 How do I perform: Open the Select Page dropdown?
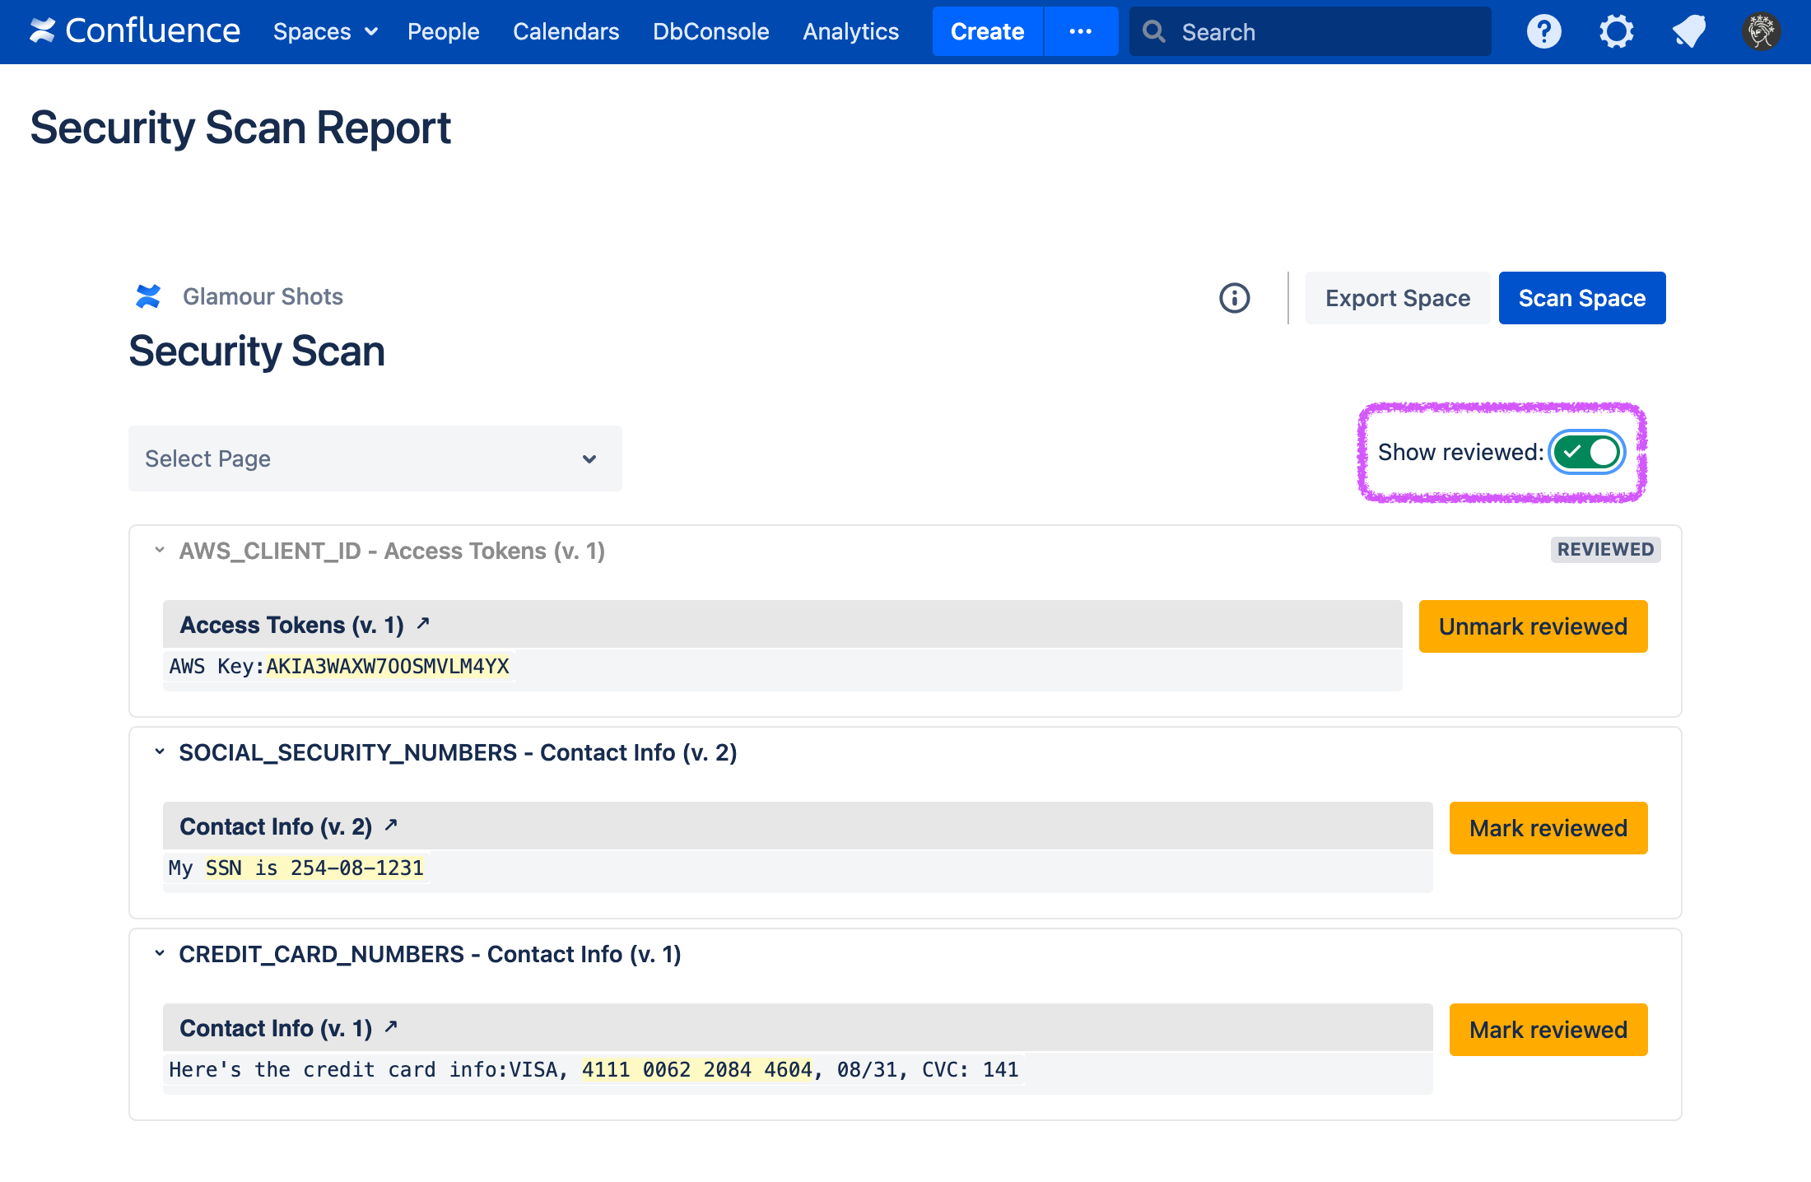pos(375,458)
